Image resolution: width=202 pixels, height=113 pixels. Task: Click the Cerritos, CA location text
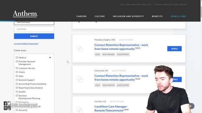[100, 101]
